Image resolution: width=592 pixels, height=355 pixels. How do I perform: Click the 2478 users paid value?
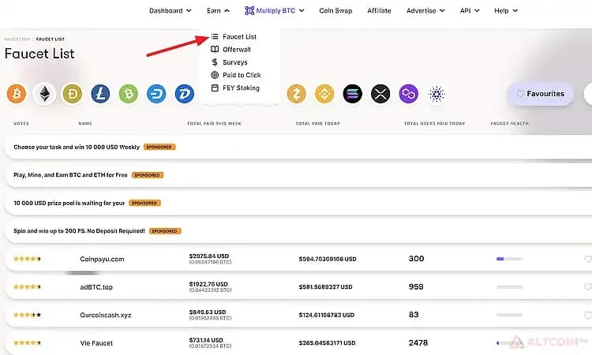(x=418, y=343)
